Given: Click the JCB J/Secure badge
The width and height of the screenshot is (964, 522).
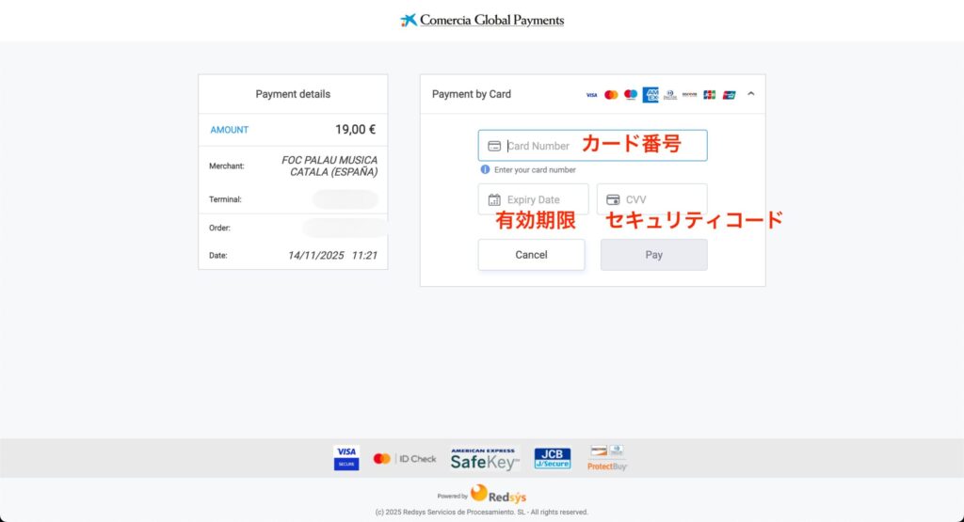Looking at the screenshot, I should [553, 459].
